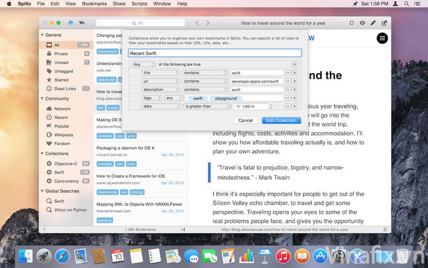Click the tags icon in Spillo toolbar
The image size is (428, 268).
tap(82, 23)
